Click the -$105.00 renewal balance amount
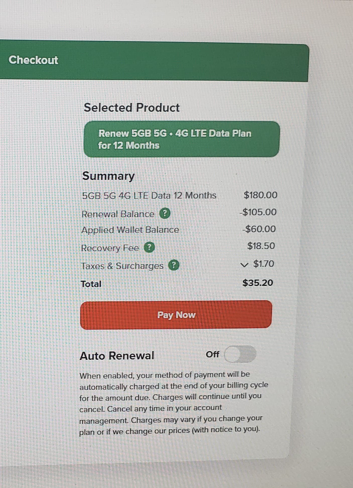Image resolution: width=353 pixels, height=488 pixels. pos(258,212)
